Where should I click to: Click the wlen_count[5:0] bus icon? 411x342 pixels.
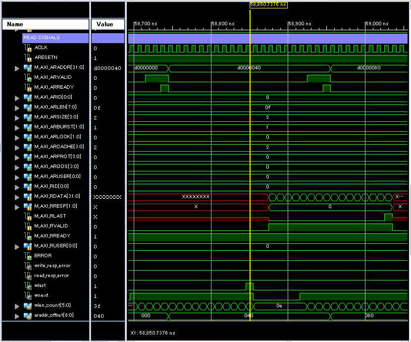28,306
